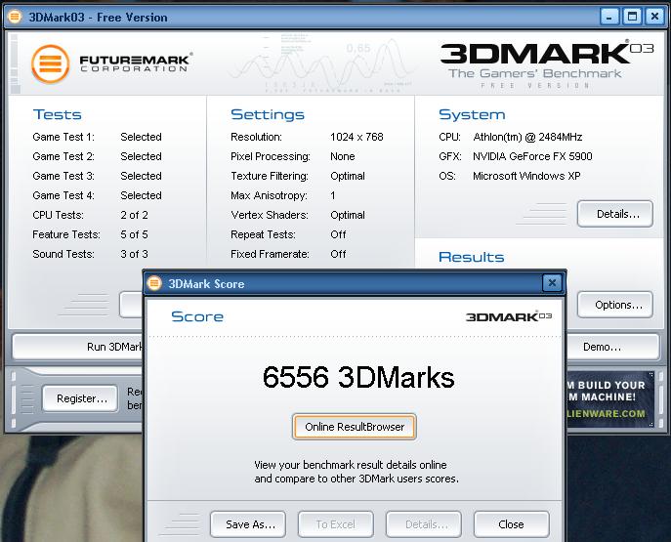Open the Online ResultBrowser

tap(355, 427)
